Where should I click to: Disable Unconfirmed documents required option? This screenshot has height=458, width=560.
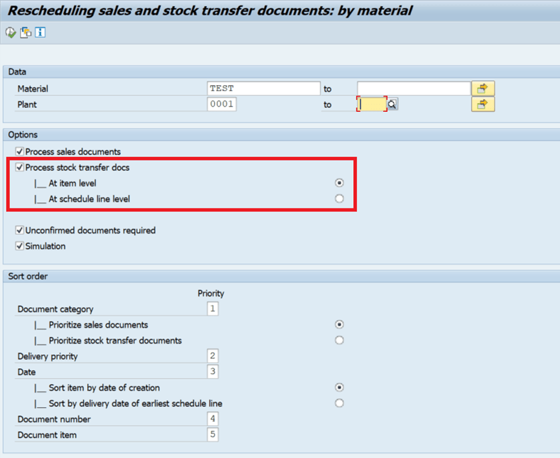coord(21,230)
